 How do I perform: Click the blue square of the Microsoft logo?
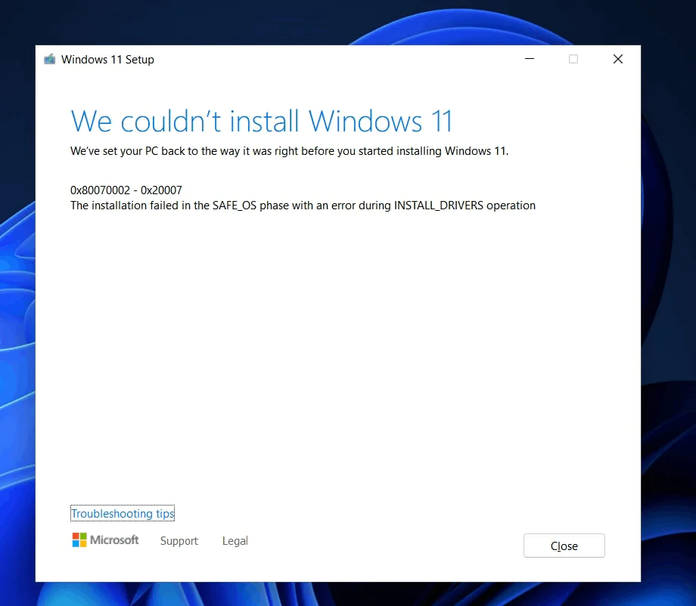click(x=76, y=543)
